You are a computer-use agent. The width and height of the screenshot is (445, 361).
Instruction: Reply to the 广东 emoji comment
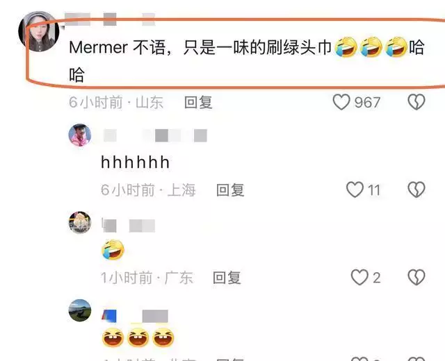[227, 278]
